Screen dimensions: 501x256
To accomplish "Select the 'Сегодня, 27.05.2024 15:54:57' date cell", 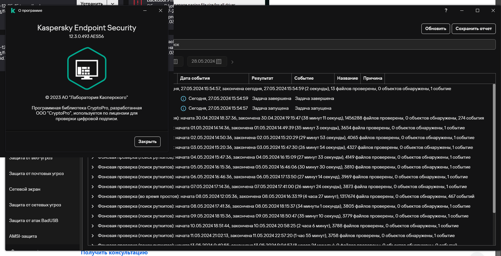I will (218, 108).
